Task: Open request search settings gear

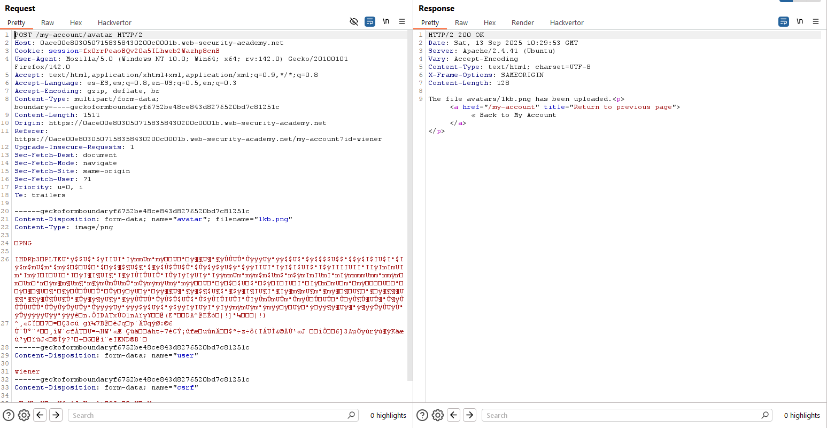Action: 24,415
